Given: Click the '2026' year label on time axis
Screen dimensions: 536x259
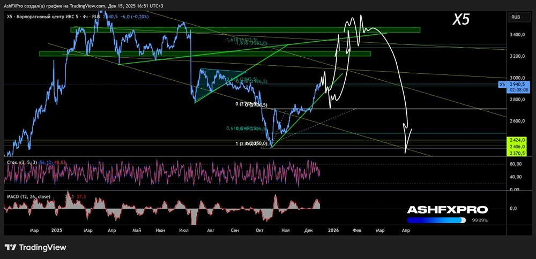Looking at the screenshot, I should 333,231.
